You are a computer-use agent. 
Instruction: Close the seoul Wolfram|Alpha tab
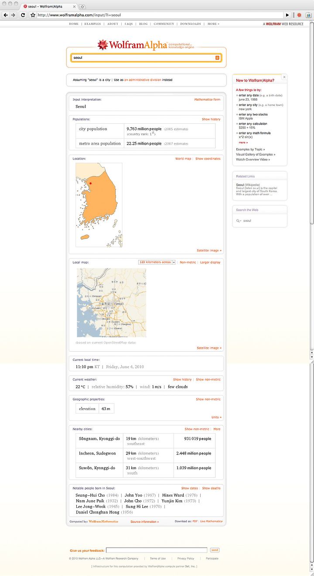[74, 7]
